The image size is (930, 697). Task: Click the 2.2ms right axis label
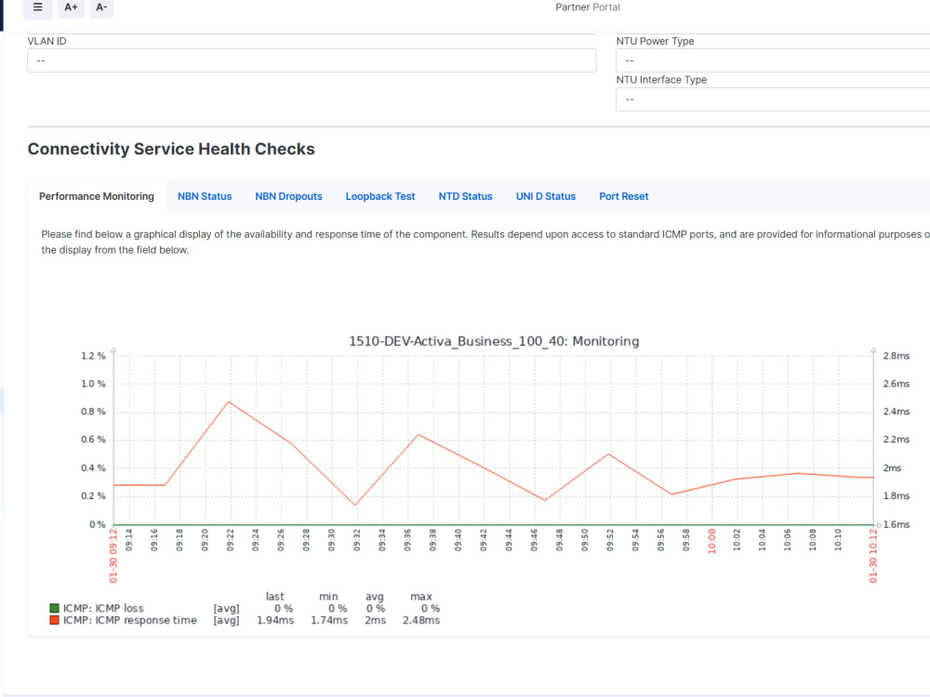pos(897,440)
